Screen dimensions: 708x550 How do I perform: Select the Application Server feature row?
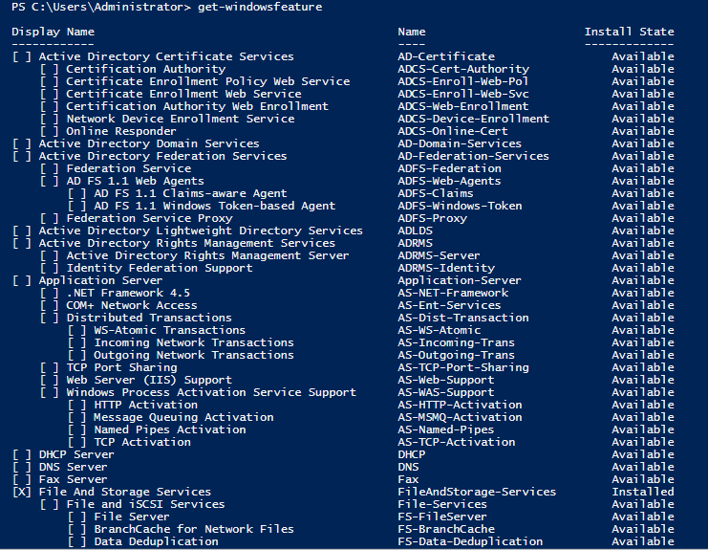pyautogui.click(x=343, y=280)
